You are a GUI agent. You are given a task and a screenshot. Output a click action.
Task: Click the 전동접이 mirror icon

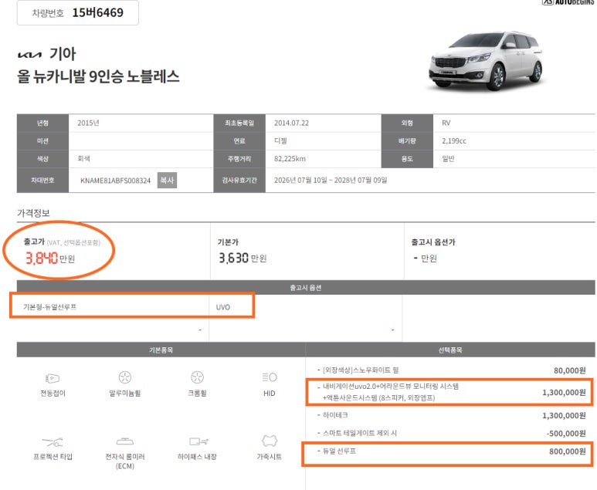point(53,378)
